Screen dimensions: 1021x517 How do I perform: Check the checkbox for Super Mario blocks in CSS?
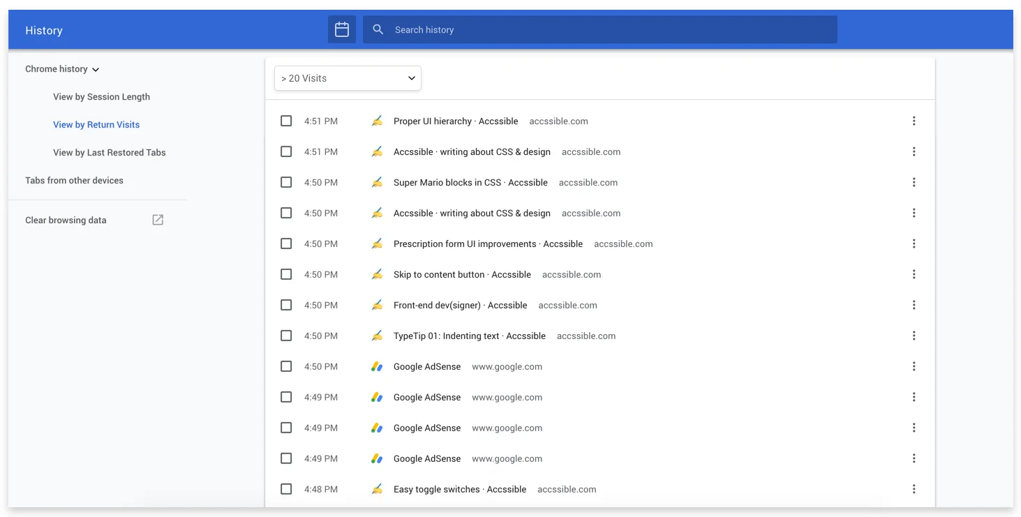(x=286, y=182)
